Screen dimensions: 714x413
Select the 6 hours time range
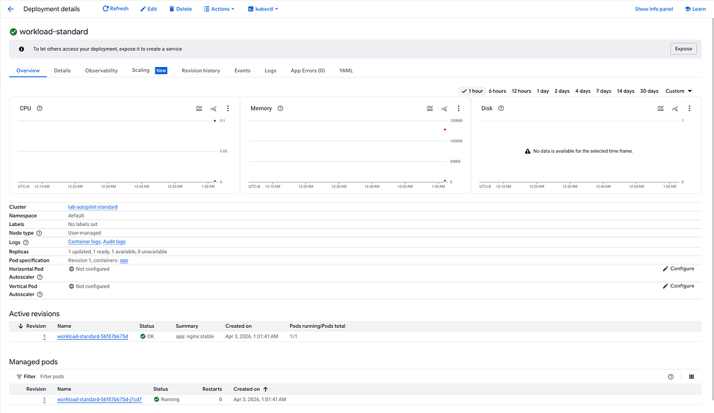[497, 91]
